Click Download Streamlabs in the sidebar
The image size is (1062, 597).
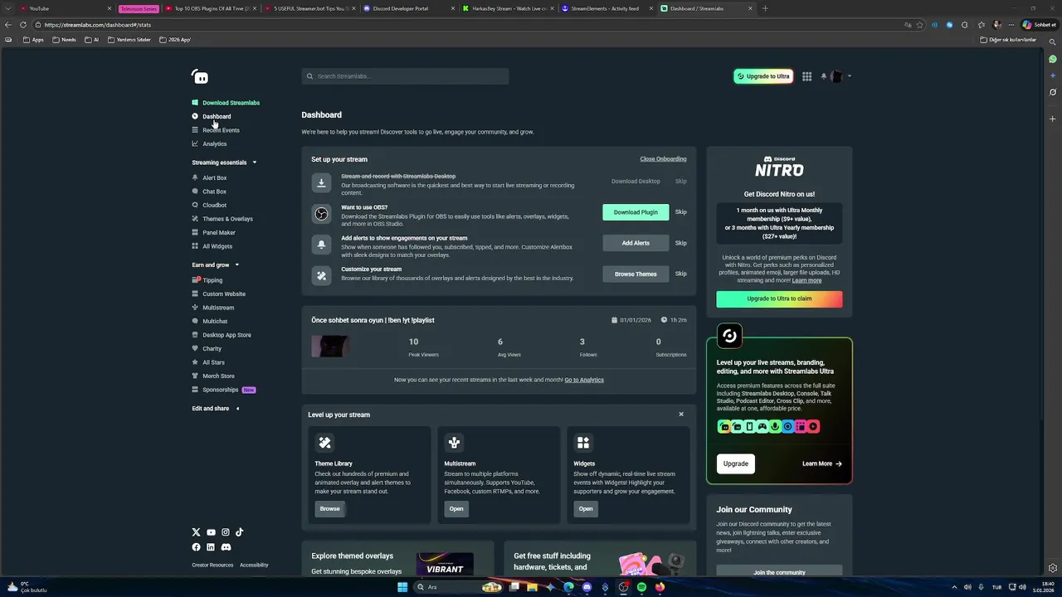[226, 103]
